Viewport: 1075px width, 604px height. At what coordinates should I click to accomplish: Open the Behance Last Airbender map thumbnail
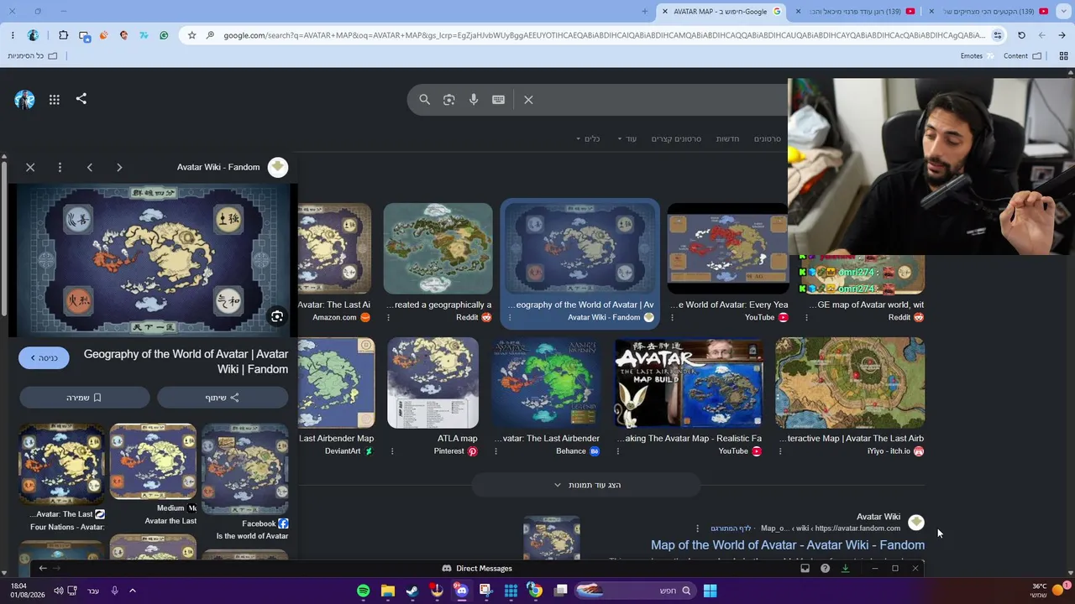[x=546, y=383]
